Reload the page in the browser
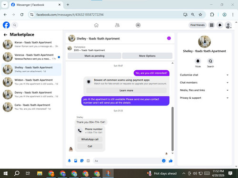Image resolution: width=238 pixels, height=178 pixels. coord(22,15)
